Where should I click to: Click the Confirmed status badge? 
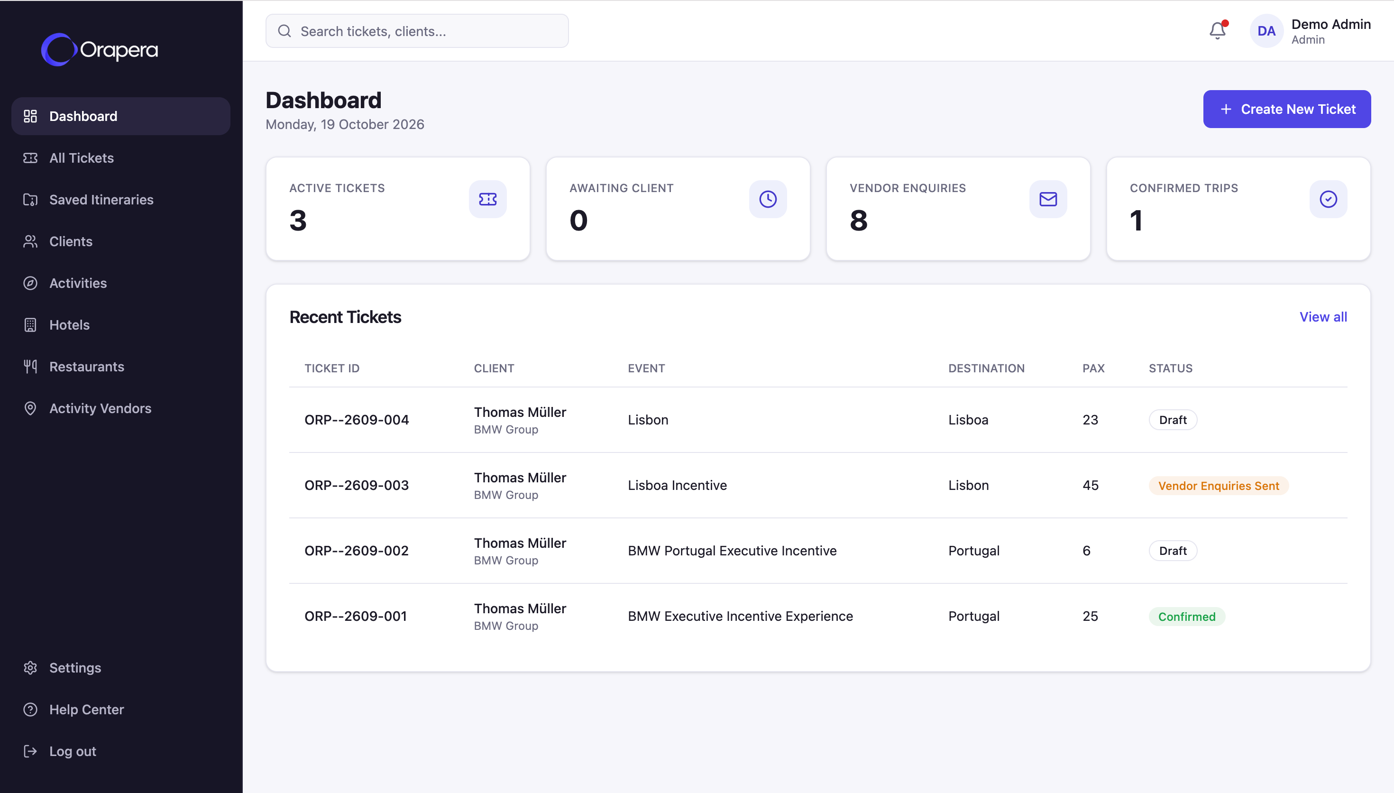pyautogui.click(x=1187, y=617)
